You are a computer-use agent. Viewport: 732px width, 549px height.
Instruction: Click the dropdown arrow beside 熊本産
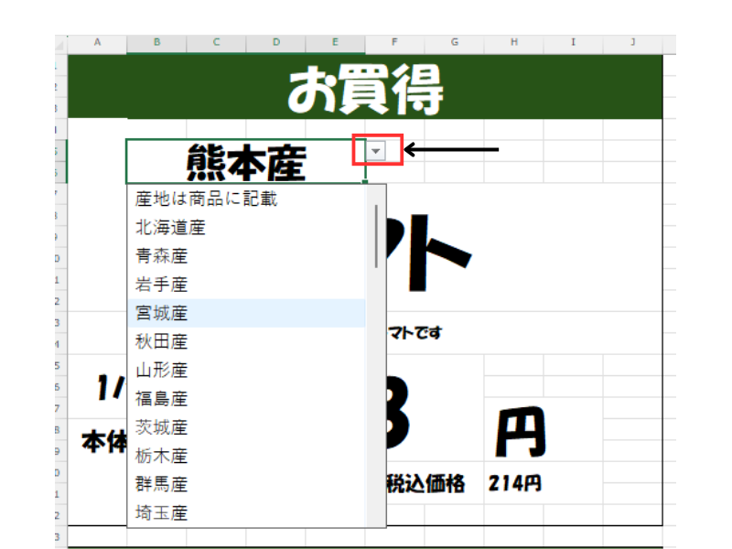coord(377,150)
